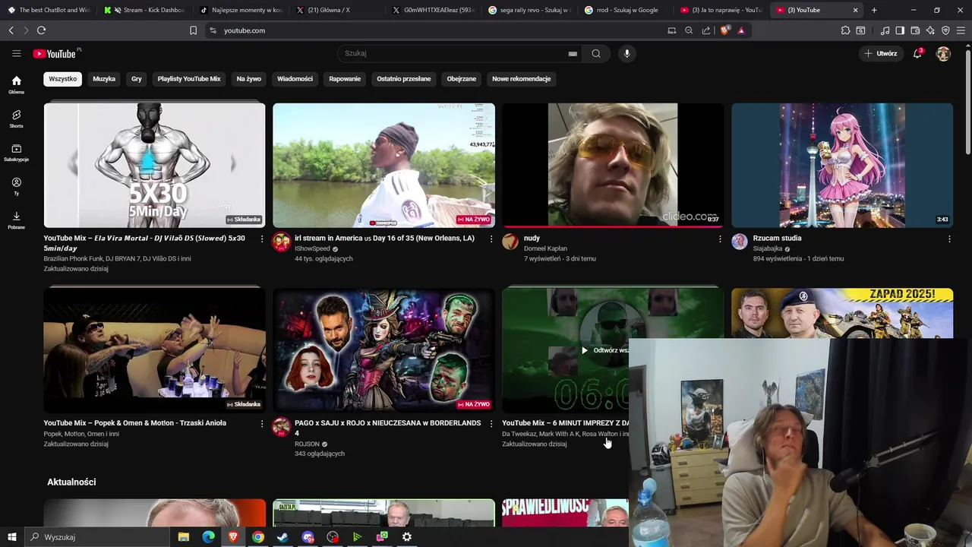Screen dimensions: 972x547
Task: Open the Brave VPN shield icon
Action: pos(945,30)
